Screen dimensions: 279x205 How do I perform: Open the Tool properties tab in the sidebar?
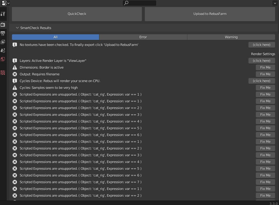click(3, 14)
